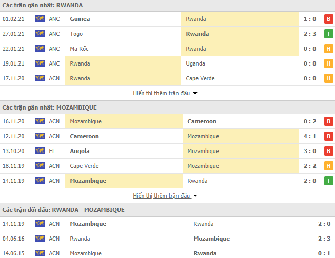The width and height of the screenshot is (335, 258).
Task: Expand more Mozambique matches with the dropdown arrow
Action: (195, 196)
